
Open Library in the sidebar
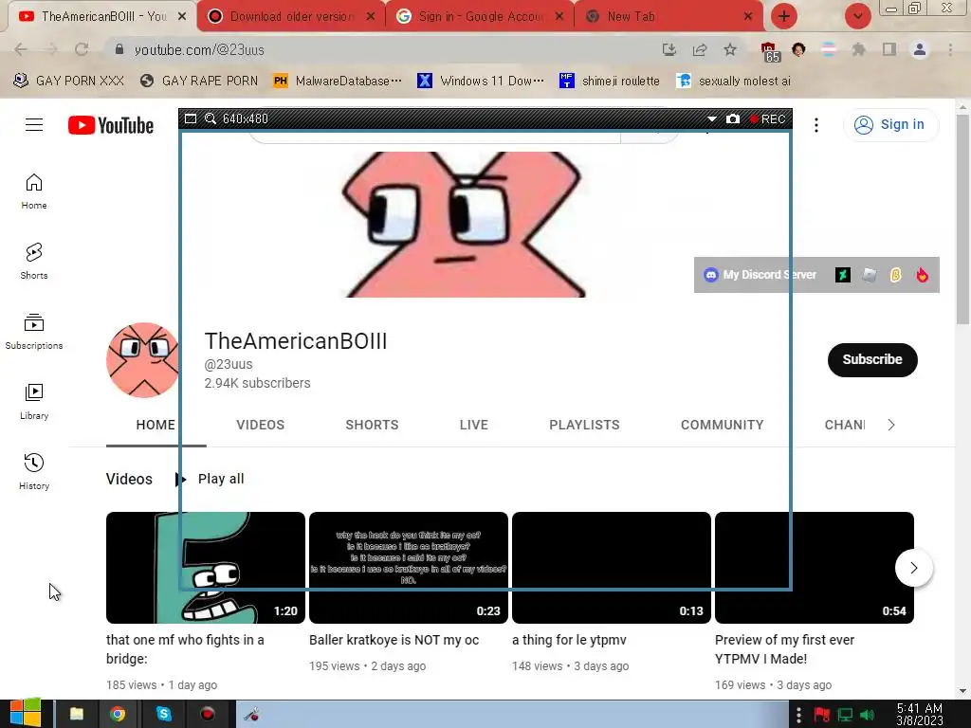click(34, 402)
